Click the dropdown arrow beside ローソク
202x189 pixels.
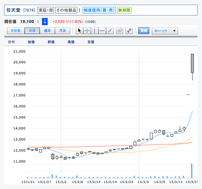coord(175,31)
